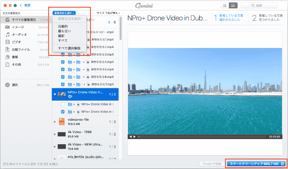This screenshot has width=288, height=169.
Task: Choose すべて選択解除 from the selection menu
Action: point(69,48)
